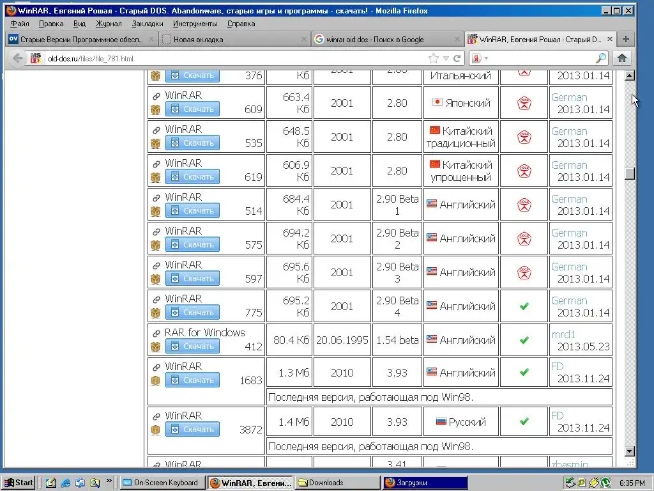Click the red status badge in the 2.90 Beta 3 row

[524, 272]
